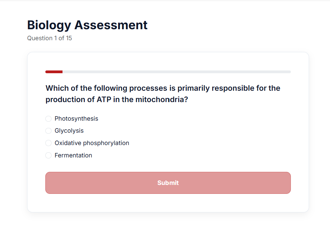The image size is (330, 243).
Task: Click the word processes in the question
Action: pyautogui.click(x=148, y=88)
